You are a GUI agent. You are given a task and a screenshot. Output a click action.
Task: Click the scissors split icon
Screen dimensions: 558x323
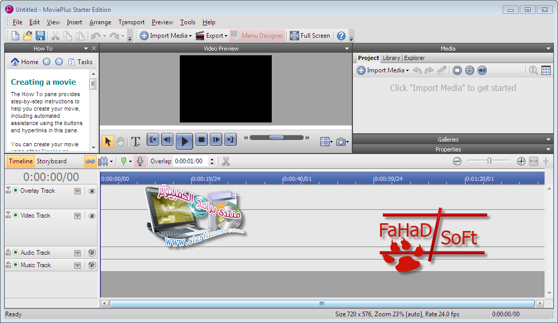[x=226, y=161]
